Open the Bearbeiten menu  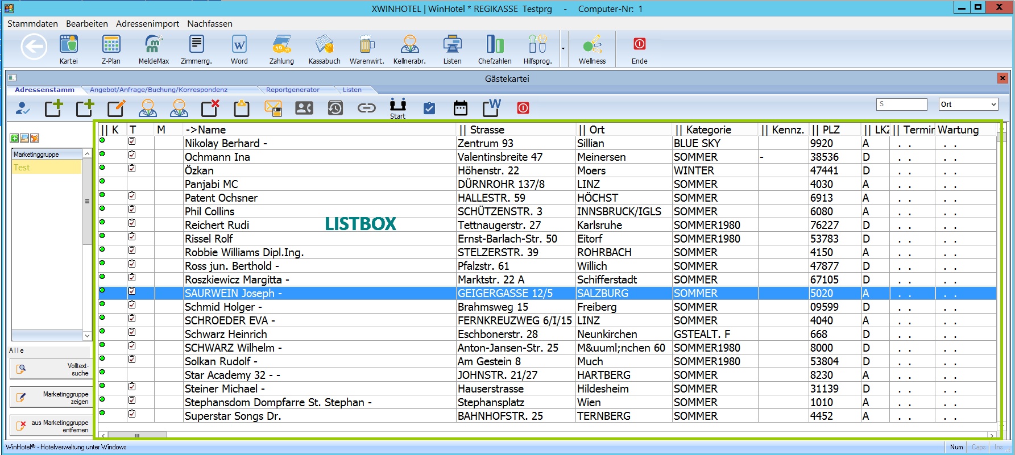point(87,24)
